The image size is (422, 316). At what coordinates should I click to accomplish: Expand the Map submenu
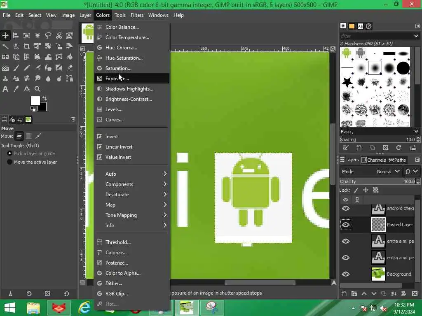click(x=132, y=205)
